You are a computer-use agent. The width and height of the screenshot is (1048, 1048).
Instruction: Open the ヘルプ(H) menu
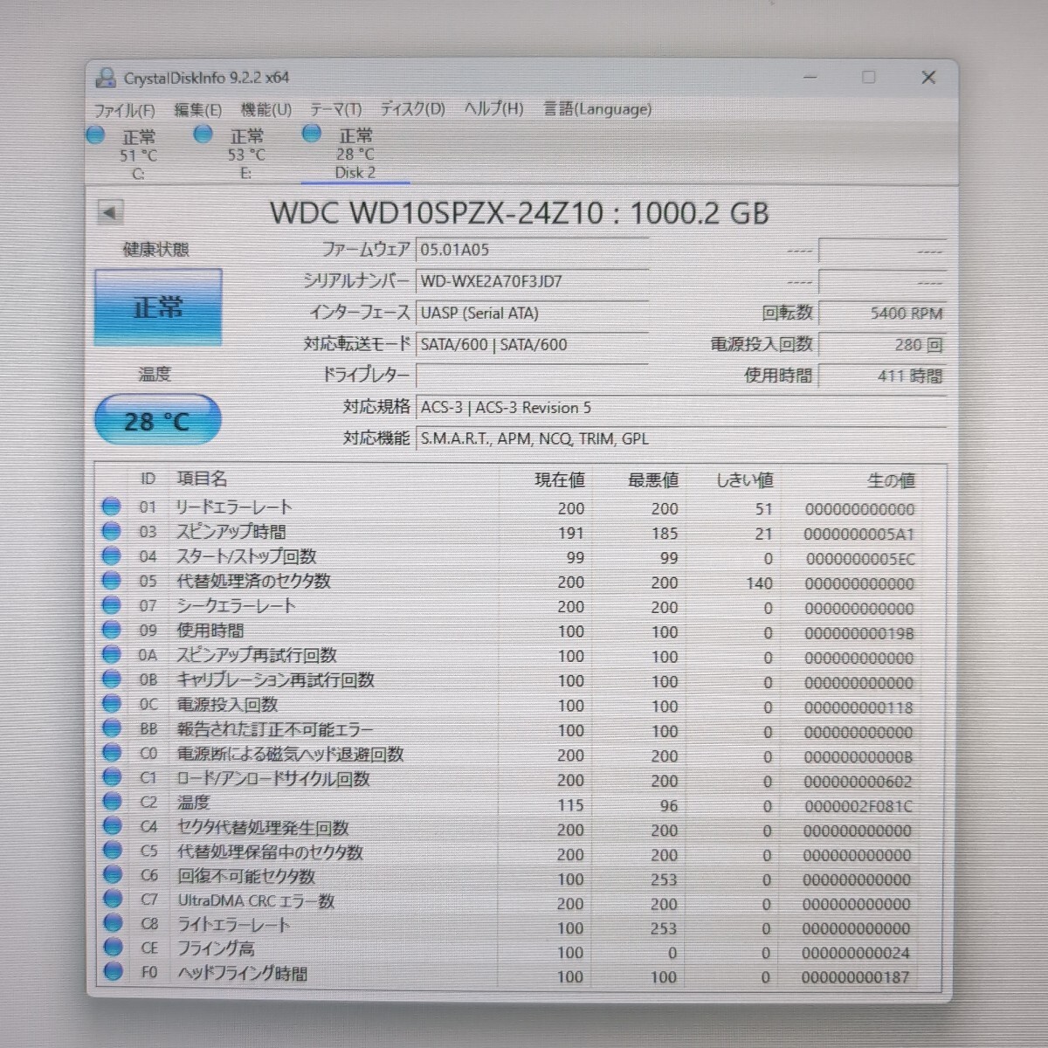pos(493,108)
